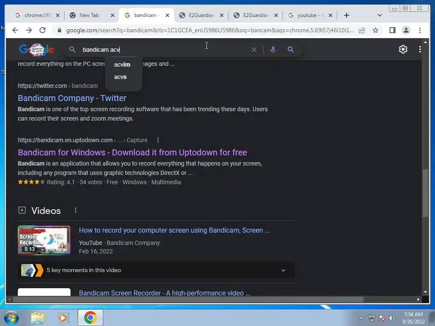Click the scroll down arrow
Viewport: 435px width, 326px height.
[425, 292]
